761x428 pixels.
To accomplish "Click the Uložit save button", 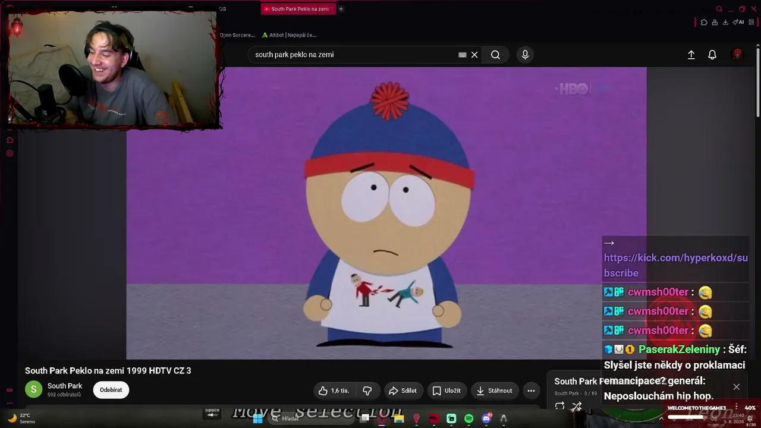I will (x=446, y=391).
